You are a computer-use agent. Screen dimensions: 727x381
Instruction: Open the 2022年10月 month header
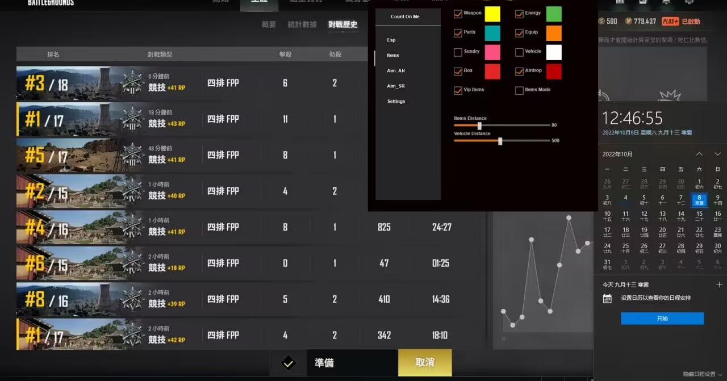[617, 154]
